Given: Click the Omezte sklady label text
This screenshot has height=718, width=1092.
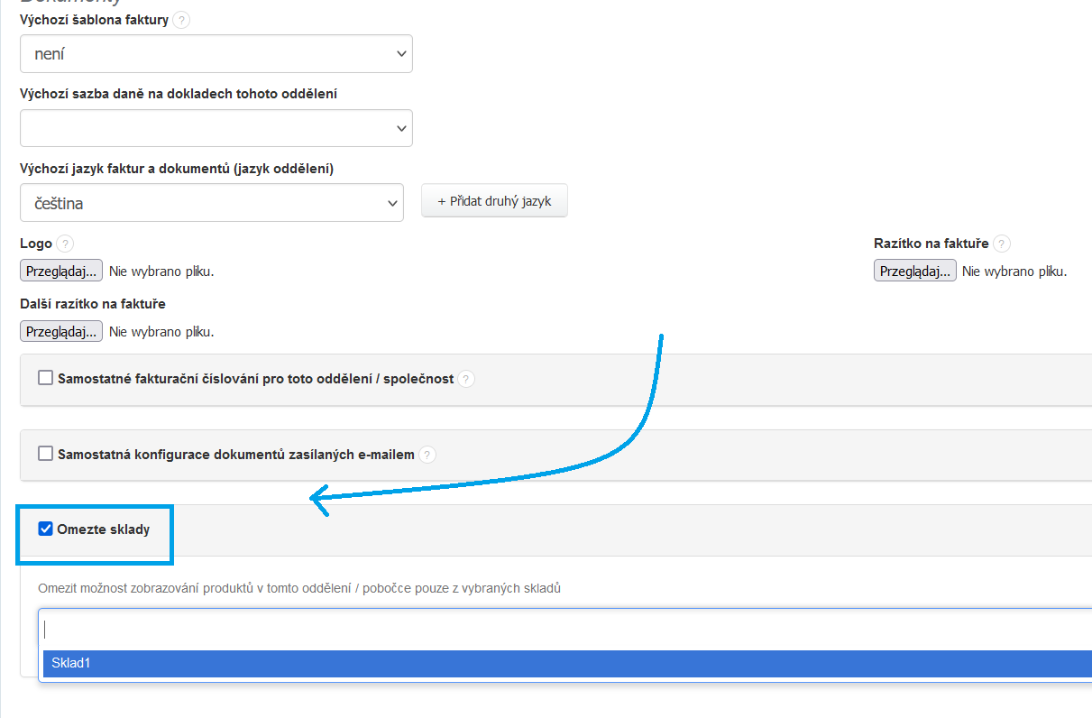Looking at the screenshot, I should tap(103, 529).
